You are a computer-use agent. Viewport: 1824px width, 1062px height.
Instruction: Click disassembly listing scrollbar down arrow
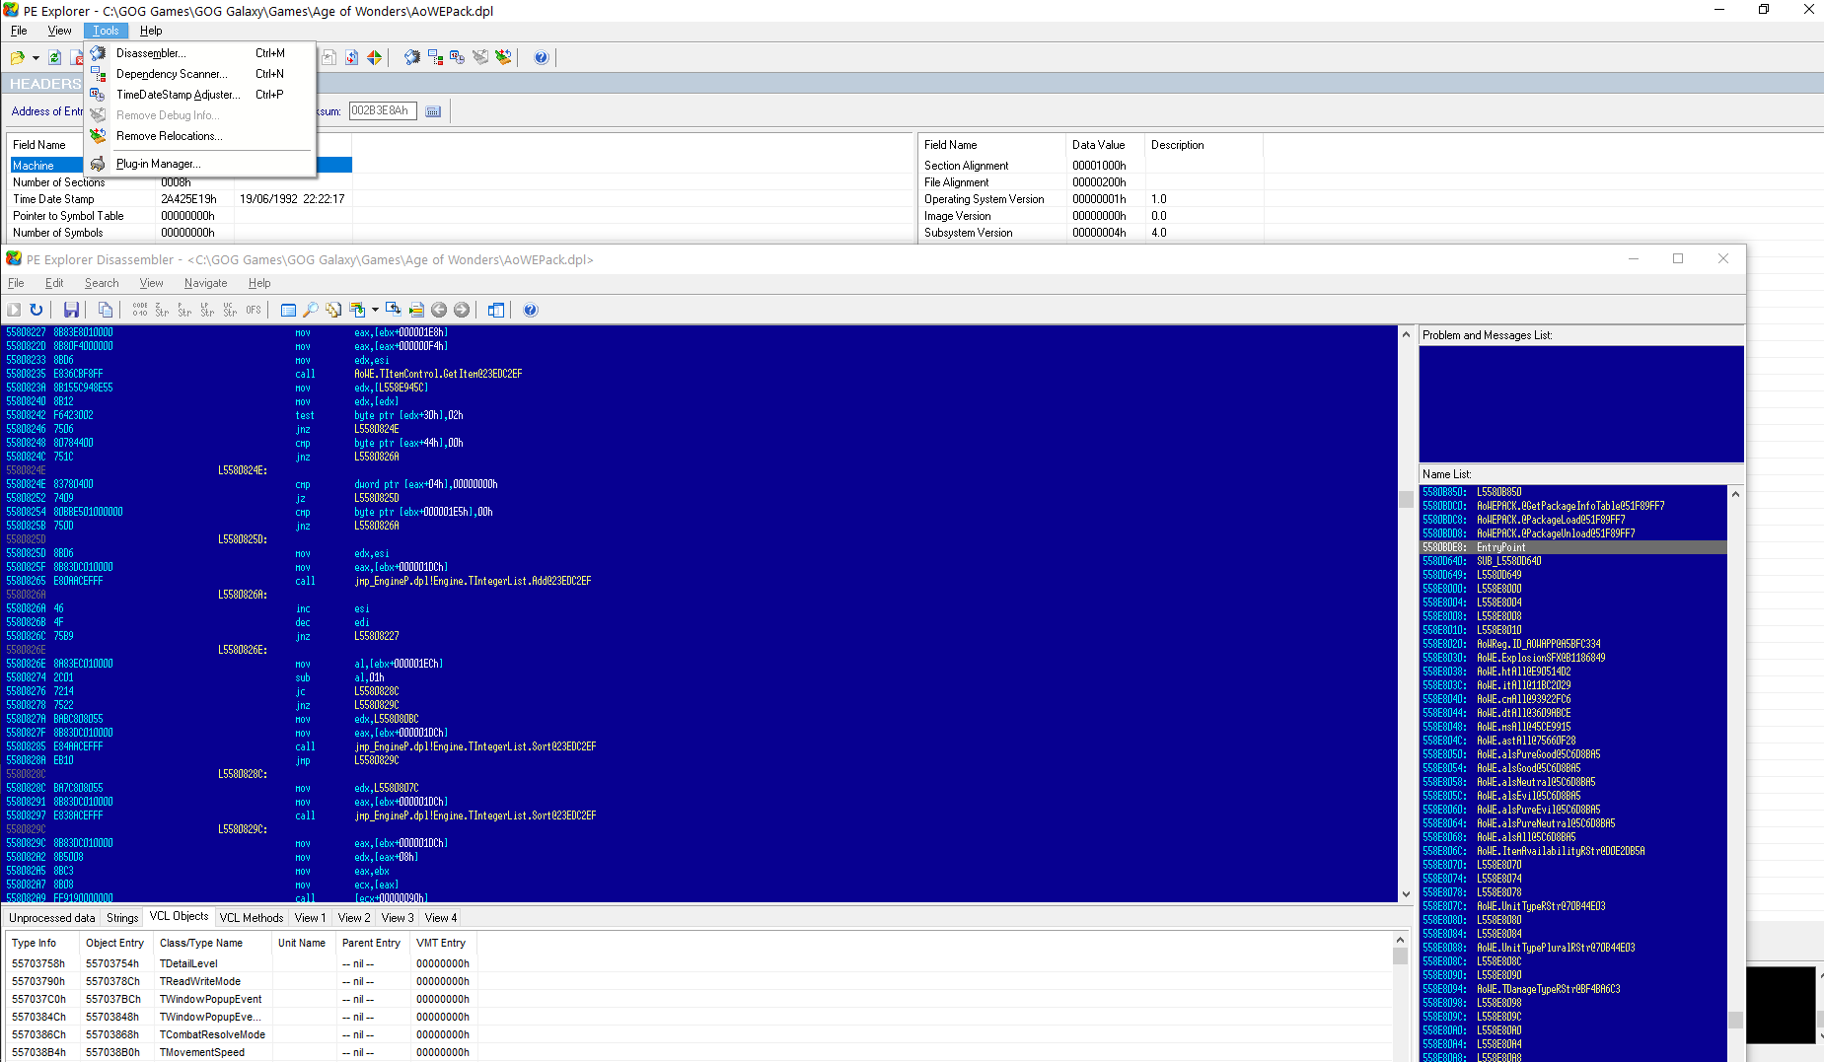coord(1406,894)
